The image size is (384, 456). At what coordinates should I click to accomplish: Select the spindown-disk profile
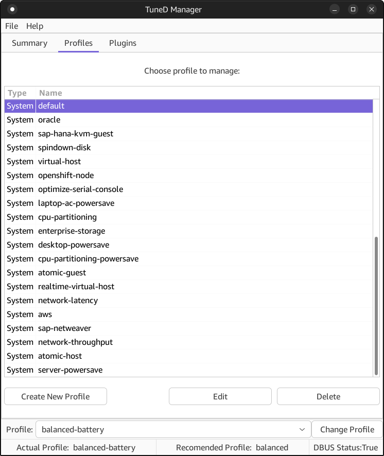click(x=188, y=148)
